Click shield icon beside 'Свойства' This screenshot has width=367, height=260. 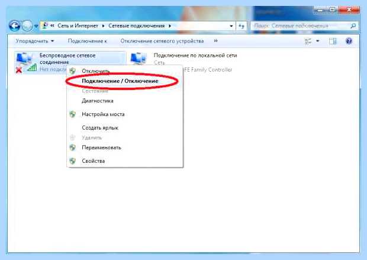click(73, 161)
